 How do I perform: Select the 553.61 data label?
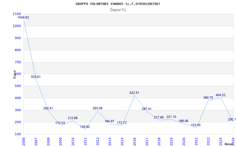pyautogui.click(x=36, y=77)
